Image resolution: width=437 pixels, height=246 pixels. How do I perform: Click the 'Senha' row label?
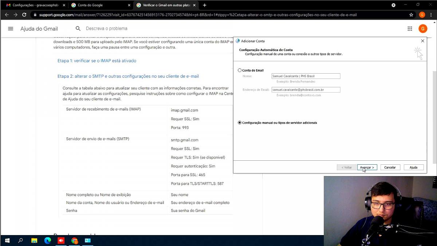(71, 211)
